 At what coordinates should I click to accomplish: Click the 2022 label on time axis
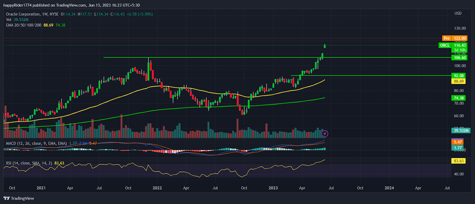coord(157,188)
